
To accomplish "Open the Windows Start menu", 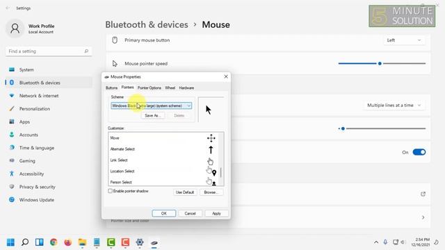I will tap(10, 242).
